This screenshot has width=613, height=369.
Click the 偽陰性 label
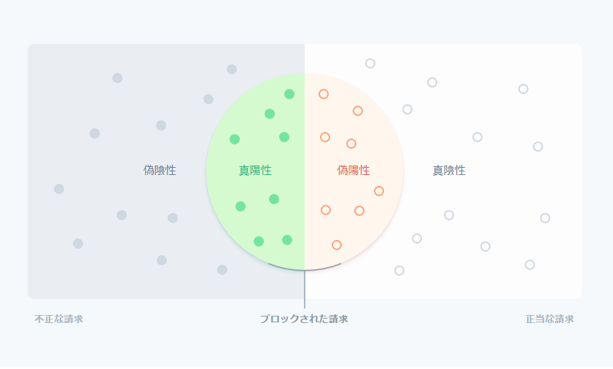point(160,170)
